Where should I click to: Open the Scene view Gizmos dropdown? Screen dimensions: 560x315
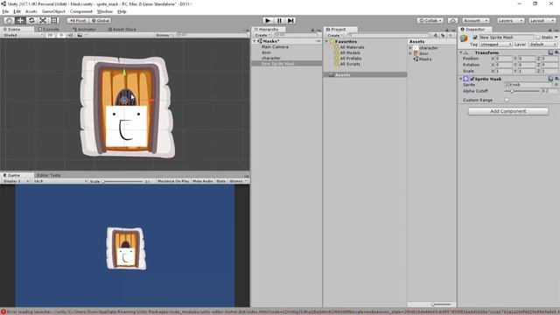[x=164, y=35]
